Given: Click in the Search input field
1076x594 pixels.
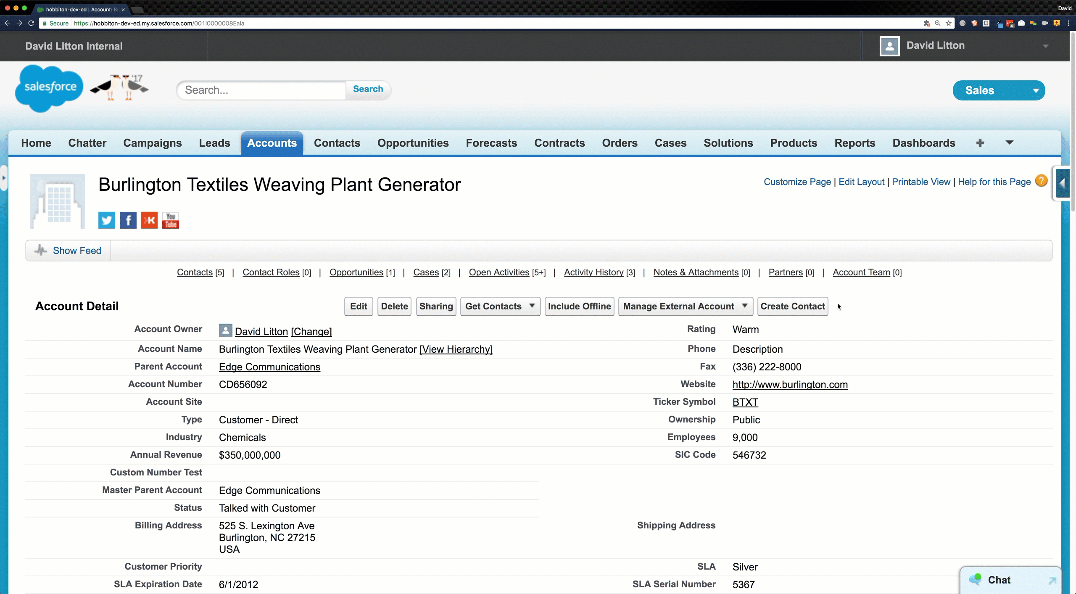Looking at the screenshot, I should (261, 90).
